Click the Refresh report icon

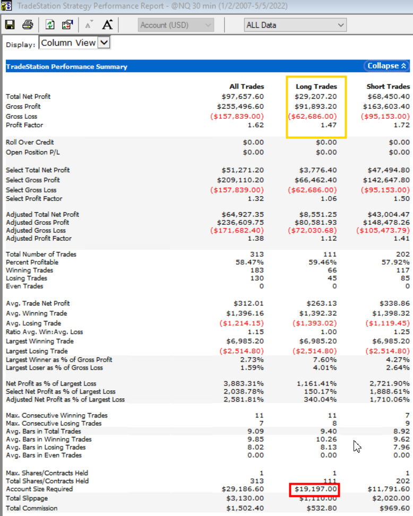(50, 25)
